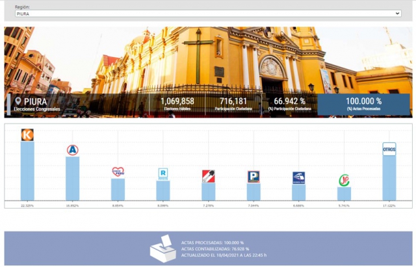Click the Piura cathedral banner image
The width and height of the screenshot is (416, 267).
[x=208, y=58]
